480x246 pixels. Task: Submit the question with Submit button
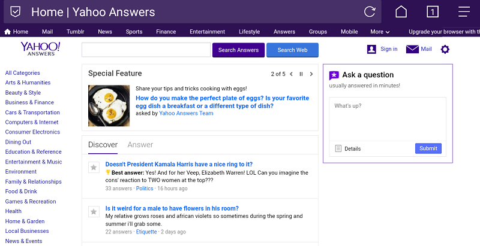tap(428, 148)
